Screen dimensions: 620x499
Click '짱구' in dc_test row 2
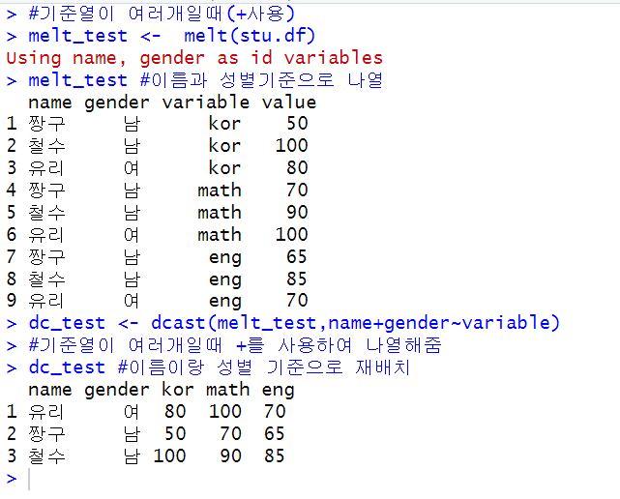click(x=46, y=434)
